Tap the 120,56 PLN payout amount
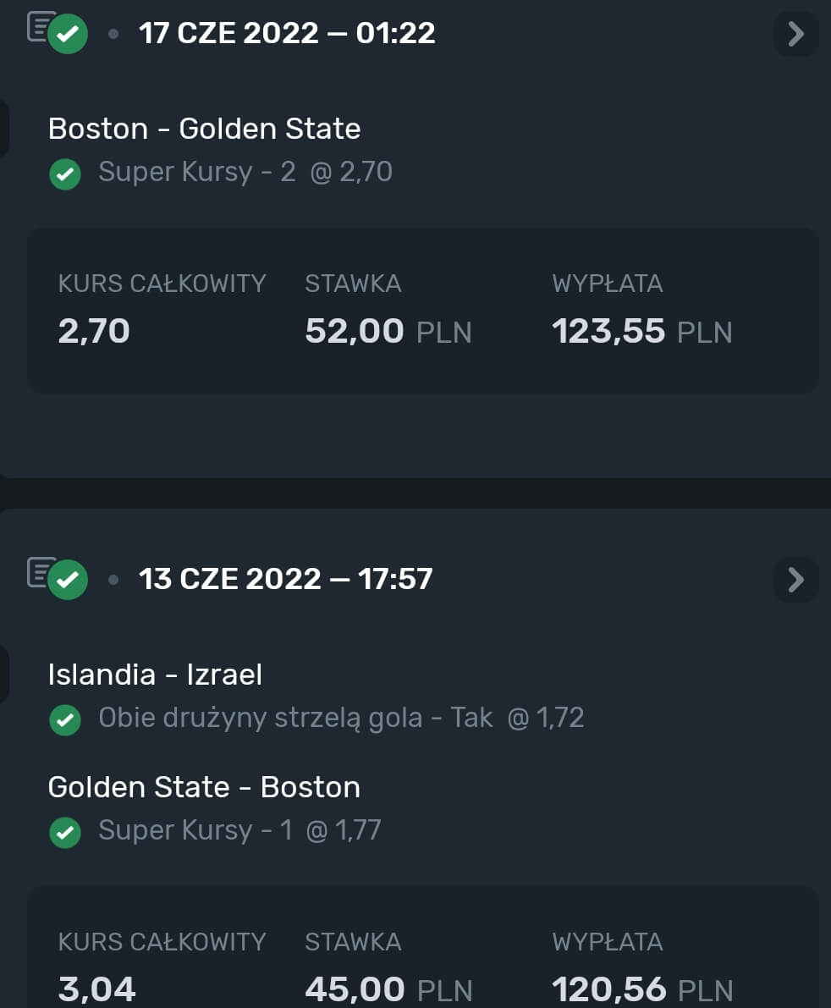The height and width of the screenshot is (1008, 831). pos(641,989)
